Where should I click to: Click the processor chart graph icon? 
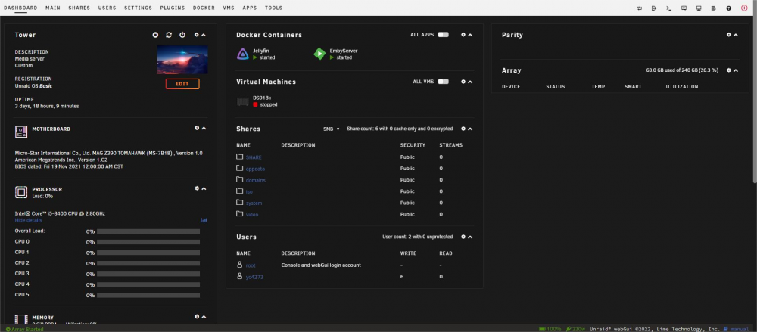(204, 220)
